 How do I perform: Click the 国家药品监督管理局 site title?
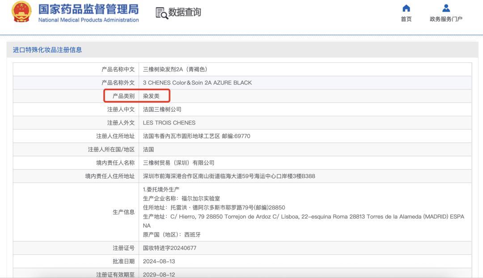[89, 9]
